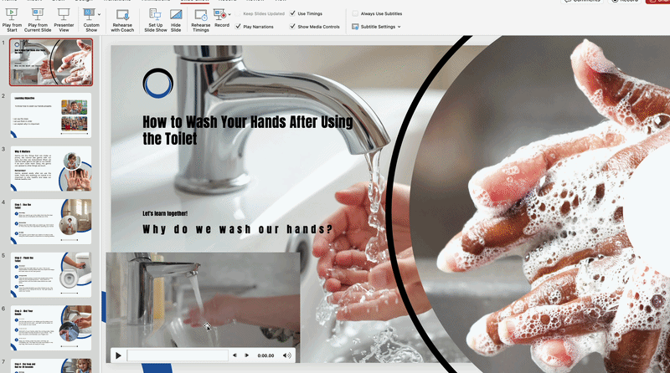
Task: Play from Current Slide
Action: coord(38,20)
